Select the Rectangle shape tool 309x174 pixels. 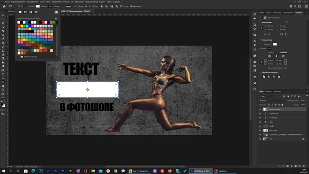(x=3, y=82)
